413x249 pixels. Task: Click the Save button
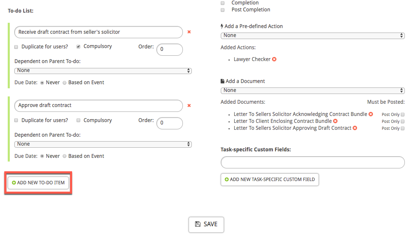pyautogui.click(x=206, y=224)
